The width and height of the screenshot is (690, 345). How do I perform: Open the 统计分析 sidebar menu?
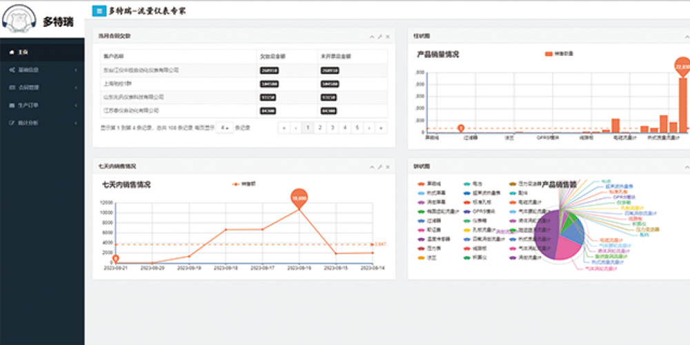point(28,123)
